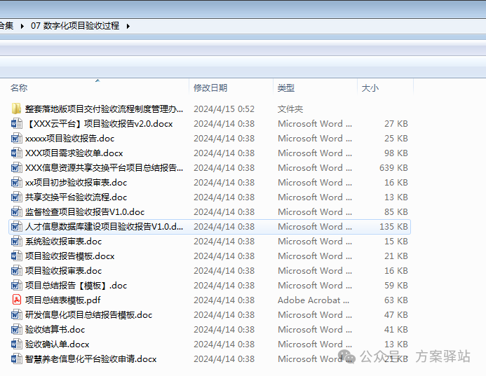Viewport: 486px width, 376px height.
Task: Click Word icon of 智慧养老信息化平台验收申请.docx
Action: (16, 359)
